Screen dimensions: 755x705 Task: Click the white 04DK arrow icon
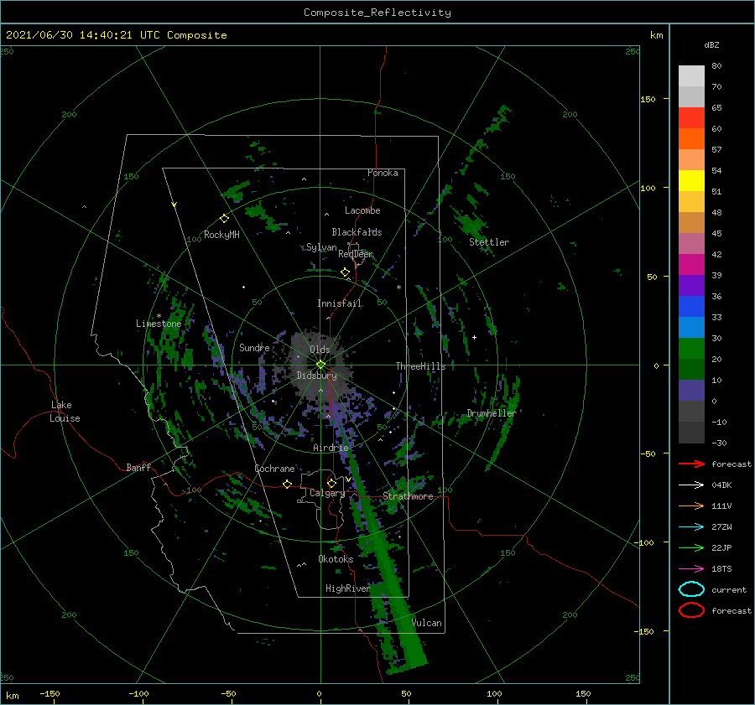(x=691, y=485)
